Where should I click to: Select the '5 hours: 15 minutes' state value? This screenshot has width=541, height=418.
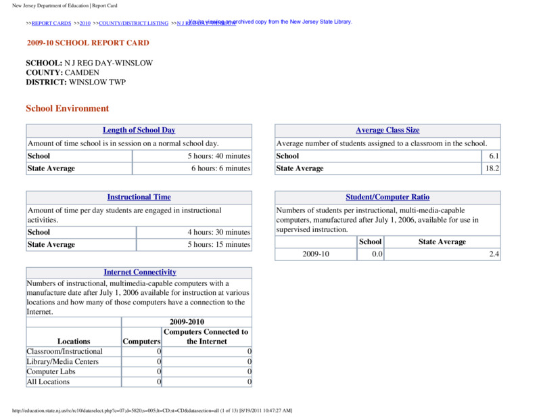[218, 244]
